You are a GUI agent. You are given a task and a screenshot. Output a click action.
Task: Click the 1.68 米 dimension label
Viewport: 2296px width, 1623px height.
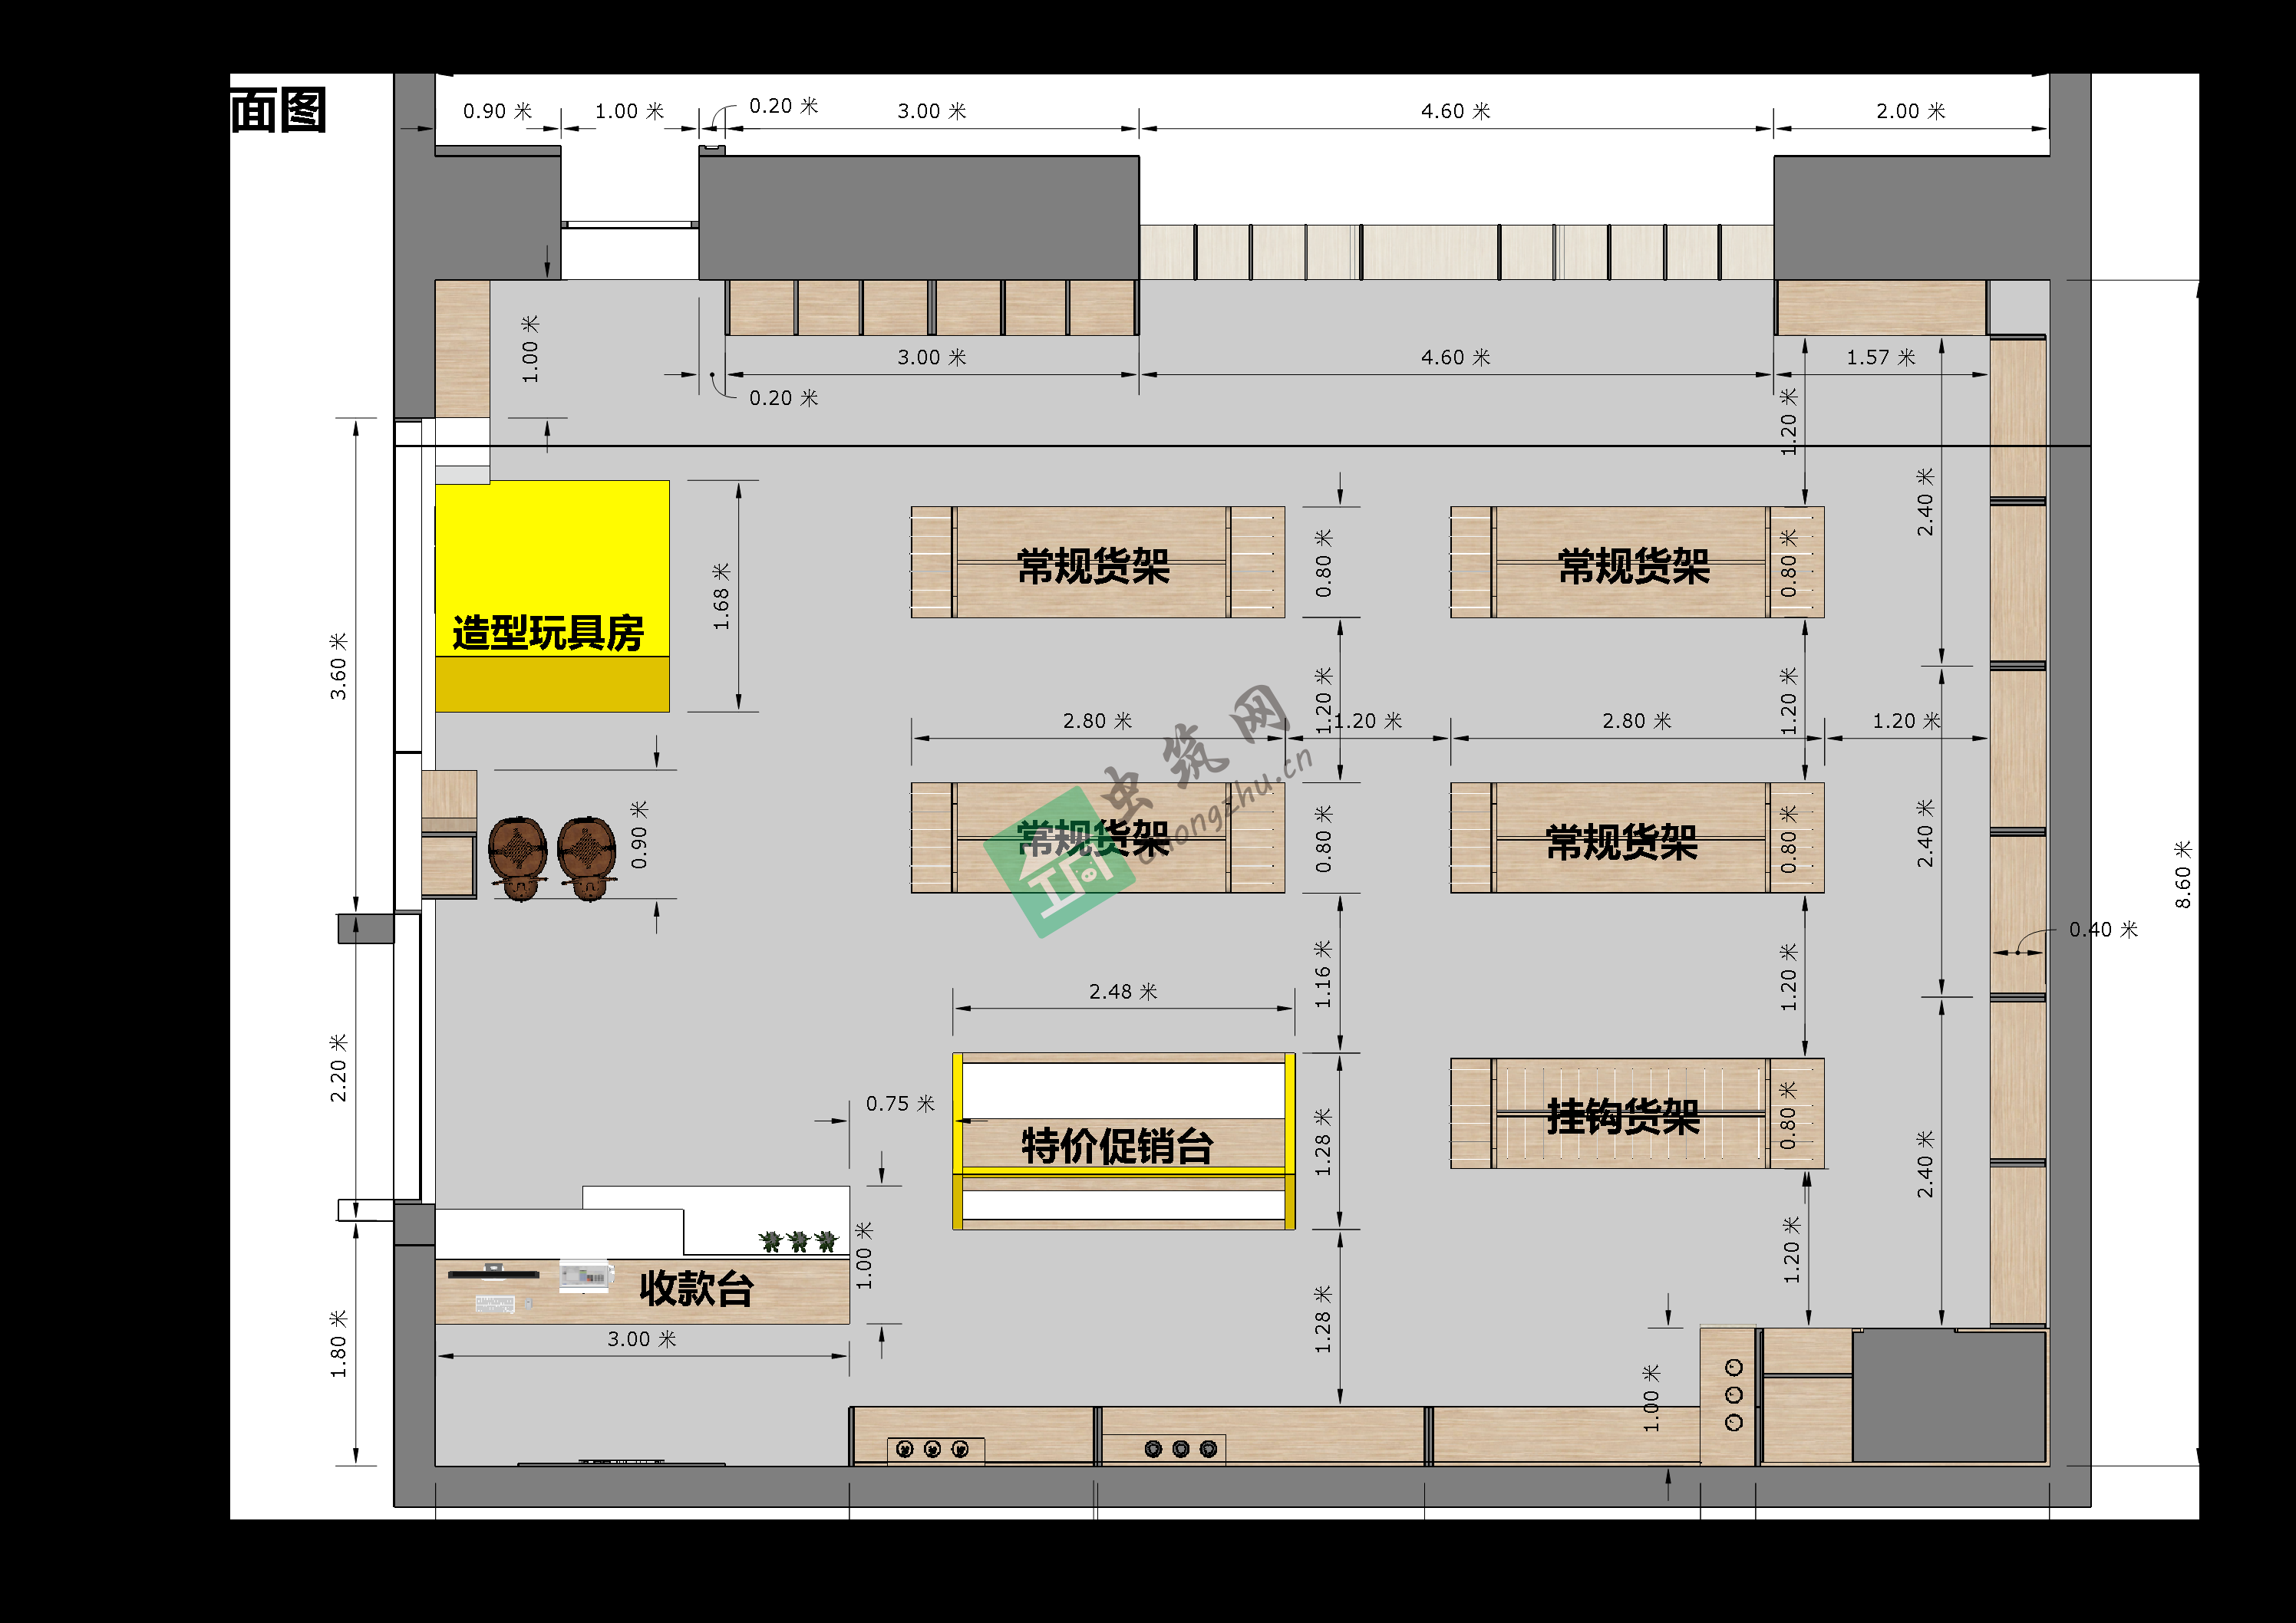pyautogui.click(x=721, y=597)
